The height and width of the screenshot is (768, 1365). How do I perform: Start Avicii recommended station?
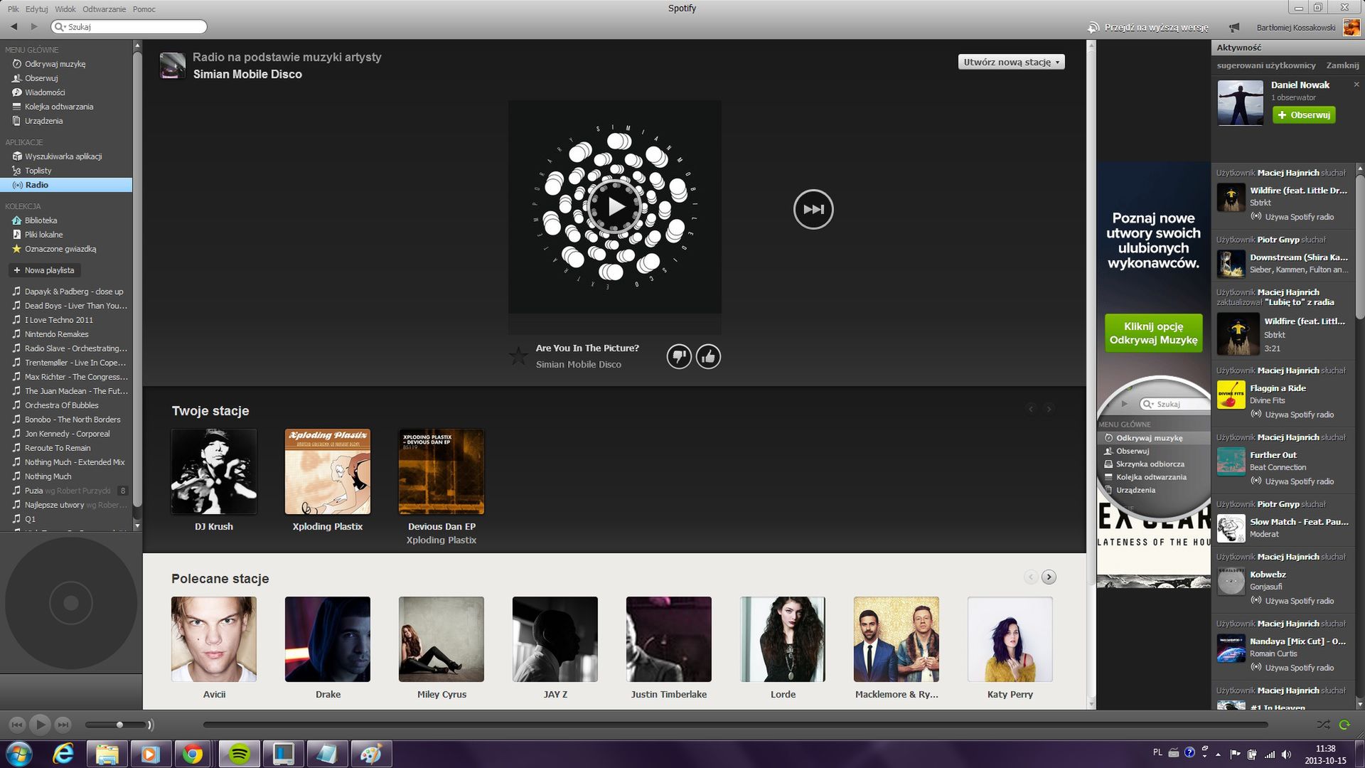point(214,639)
